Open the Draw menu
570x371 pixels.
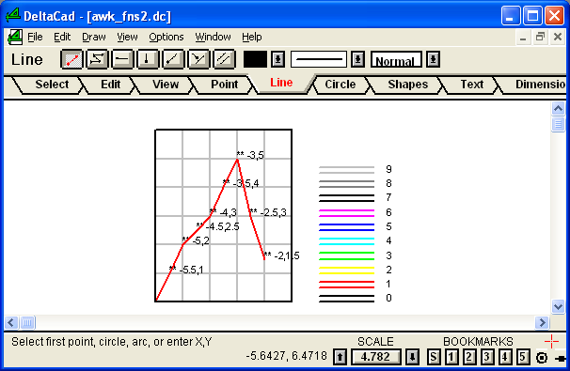tap(94, 37)
